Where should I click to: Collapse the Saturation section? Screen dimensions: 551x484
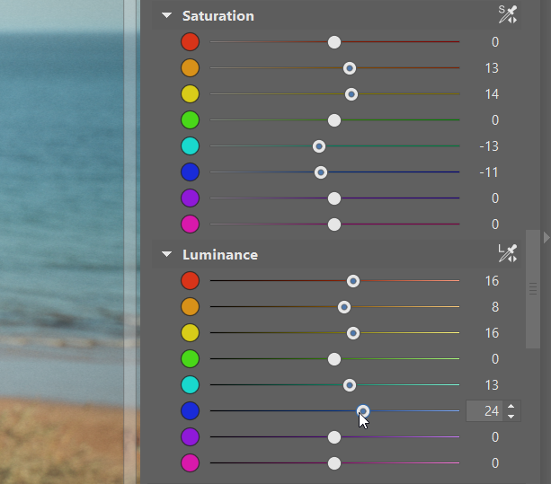[x=166, y=16]
